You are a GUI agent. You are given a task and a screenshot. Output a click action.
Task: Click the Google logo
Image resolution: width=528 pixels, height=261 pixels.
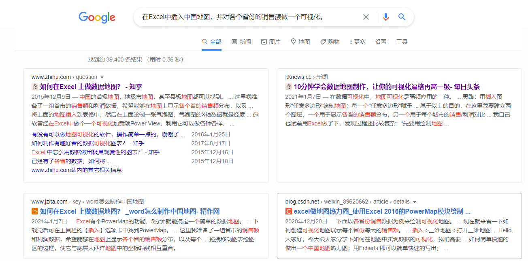point(97,17)
